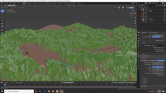Hide the Light object in outliner
The height and width of the screenshot is (93, 166).
click(164, 16)
